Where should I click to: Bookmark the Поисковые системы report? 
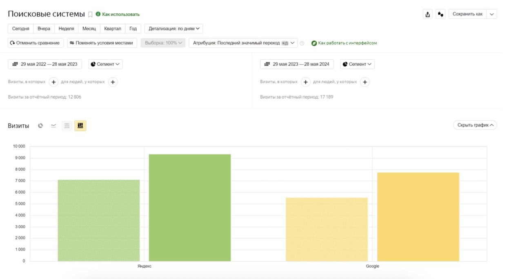[x=90, y=15]
